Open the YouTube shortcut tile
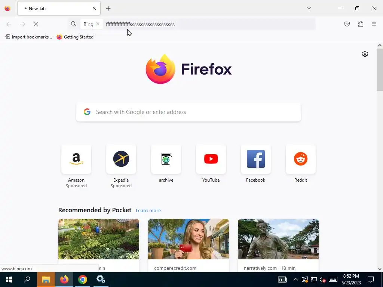Viewport: 383px width, 287px height. (211, 159)
